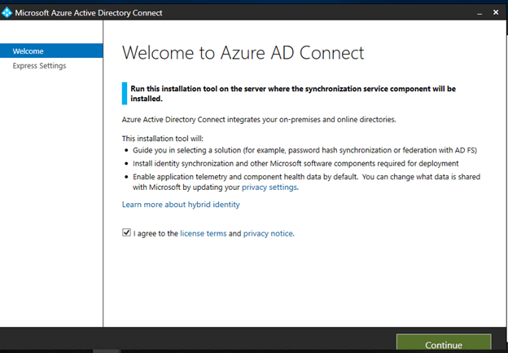The height and width of the screenshot is (353, 508).
Task: Open the privacy notice link
Action: coord(268,233)
